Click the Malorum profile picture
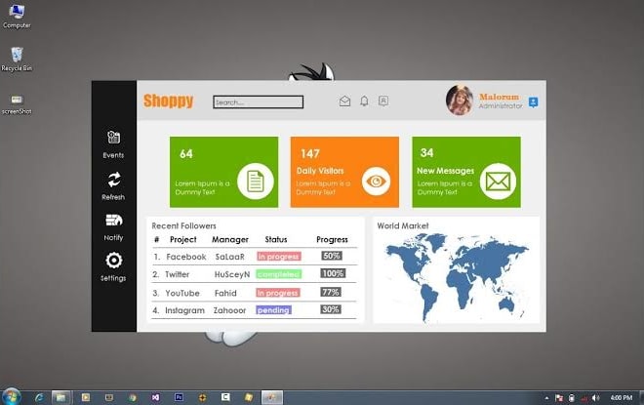This screenshot has height=405, width=644. click(x=460, y=101)
